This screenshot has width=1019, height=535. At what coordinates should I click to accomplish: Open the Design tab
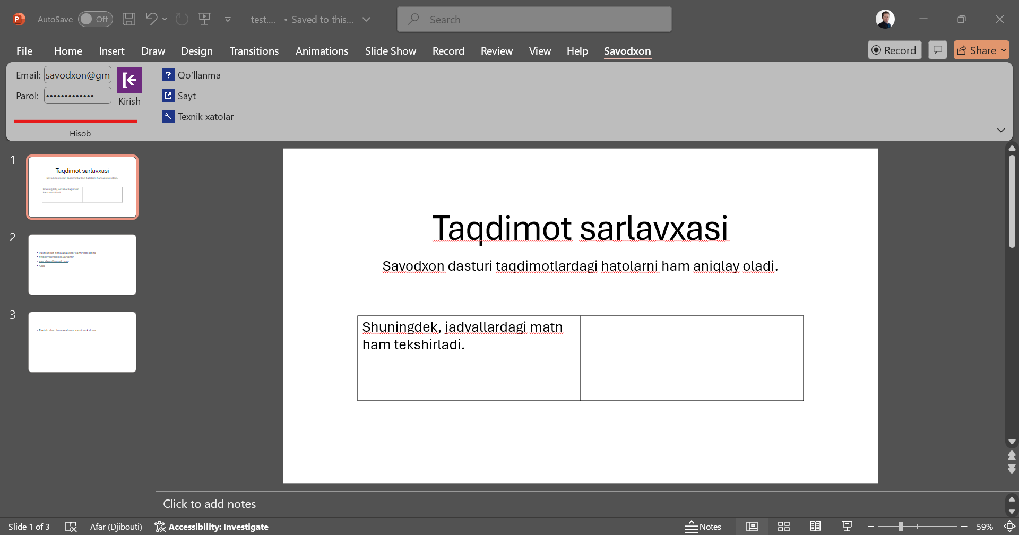196,51
